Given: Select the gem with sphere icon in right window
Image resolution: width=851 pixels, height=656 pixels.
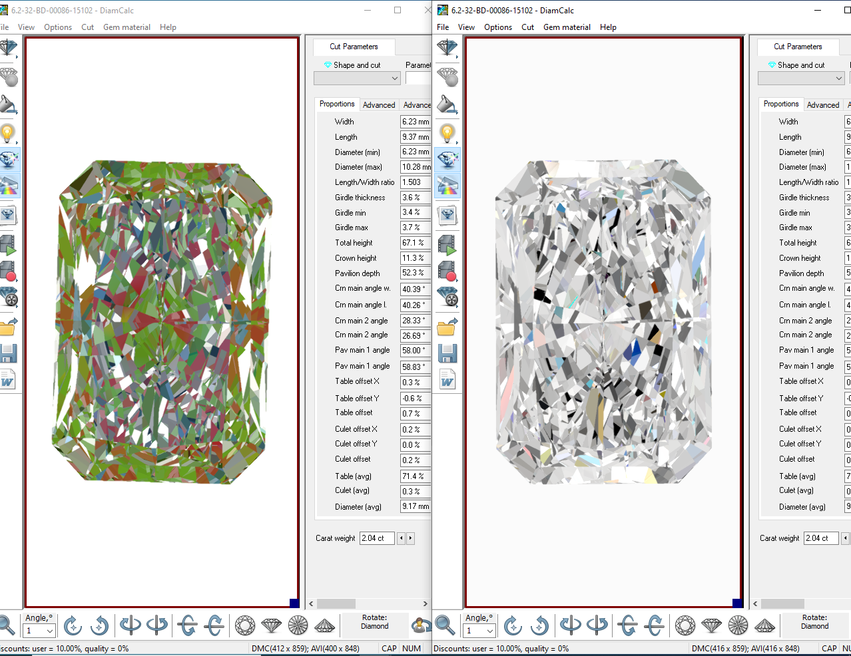Looking at the screenshot, I should tap(447, 77).
